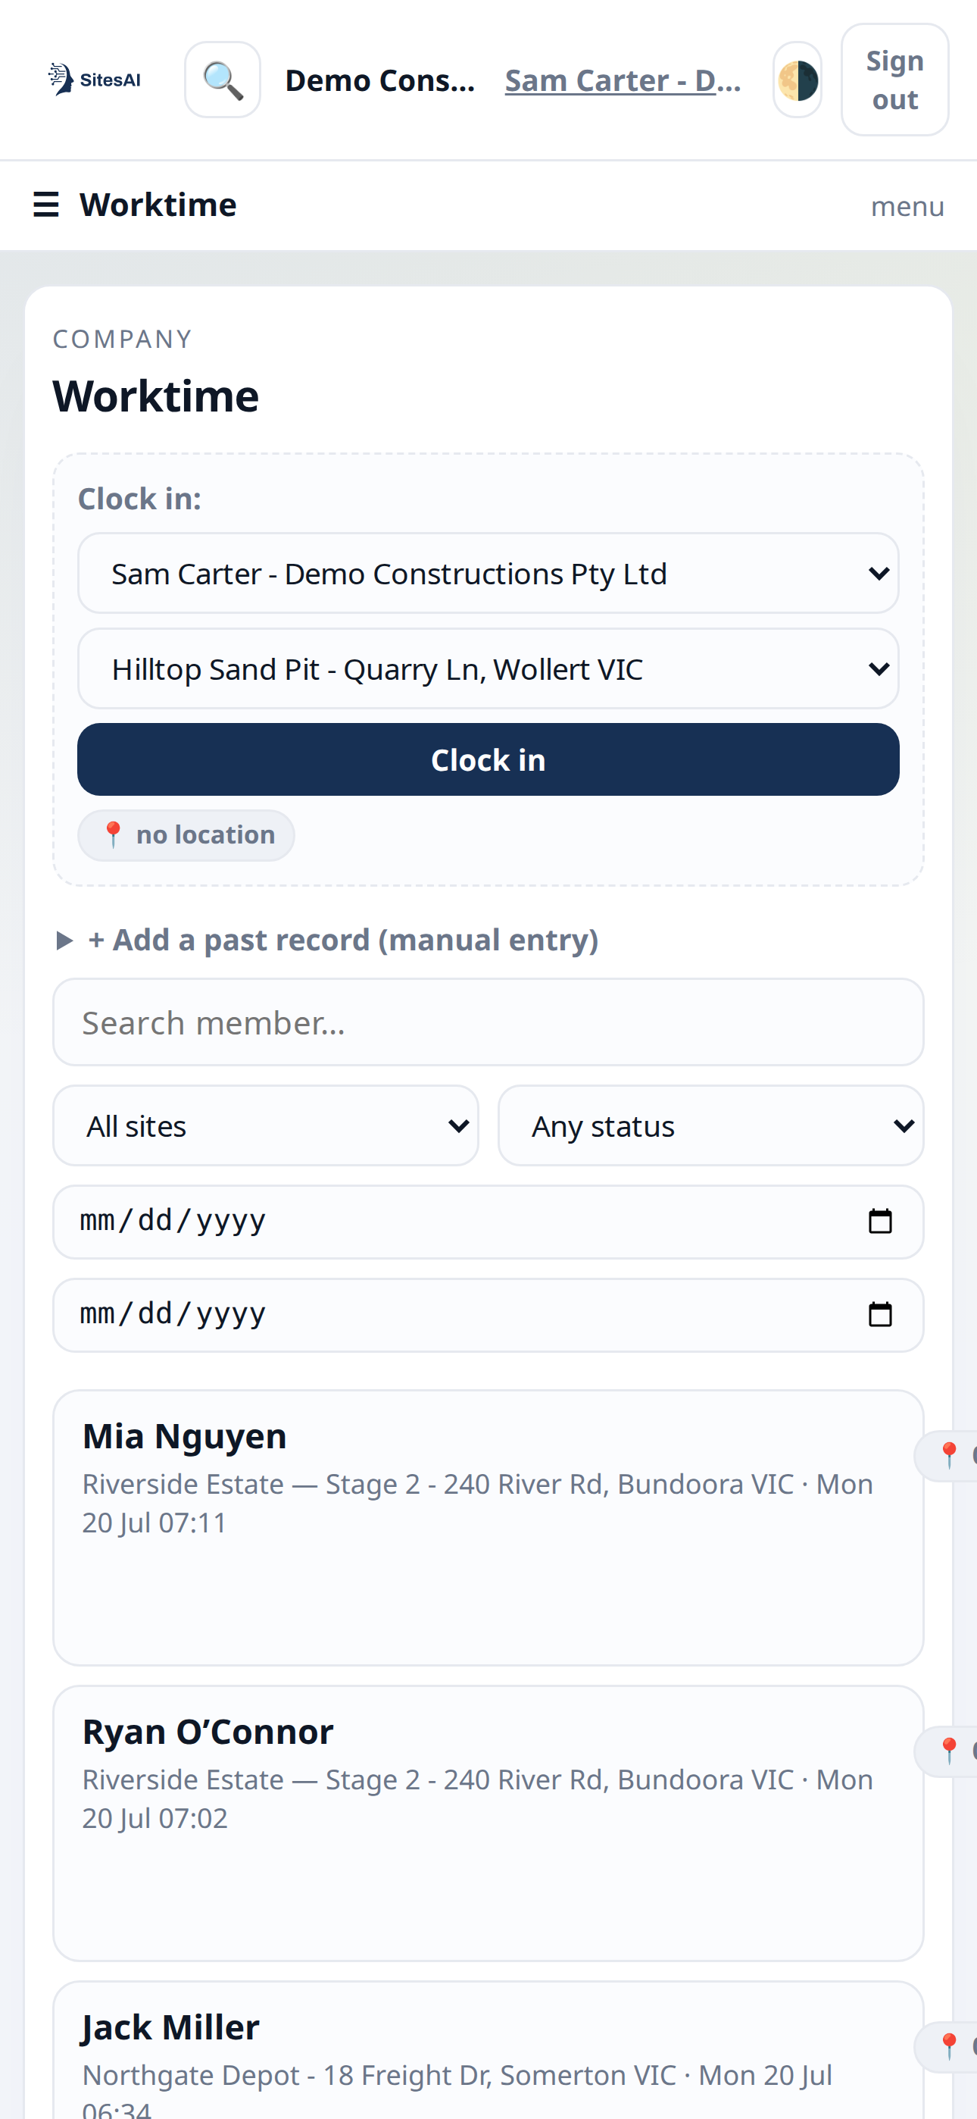The width and height of the screenshot is (977, 2119).
Task: Click the Sign out button
Action: pyautogui.click(x=894, y=80)
